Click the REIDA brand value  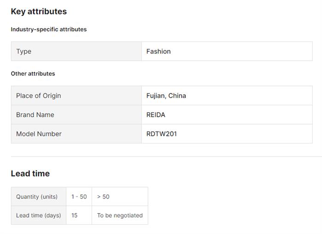pyautogui.click(x=156, y=115)
